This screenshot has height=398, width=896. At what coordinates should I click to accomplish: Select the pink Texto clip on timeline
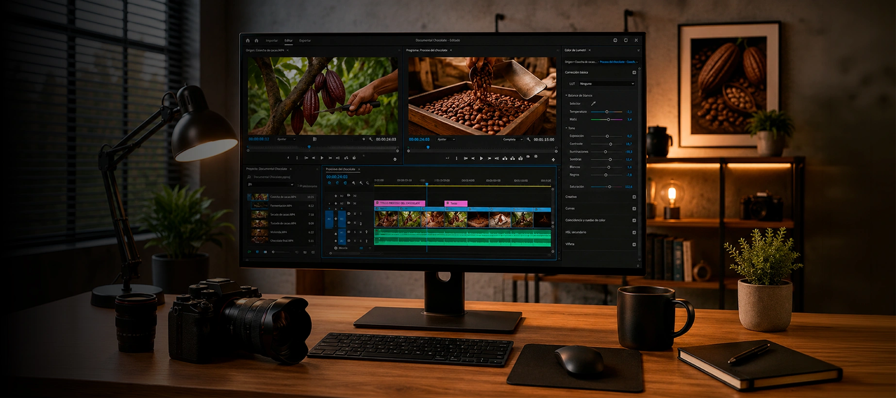click(x=456, y=203)
